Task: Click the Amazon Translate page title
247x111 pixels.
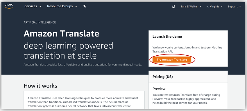Action: (61, 34)
